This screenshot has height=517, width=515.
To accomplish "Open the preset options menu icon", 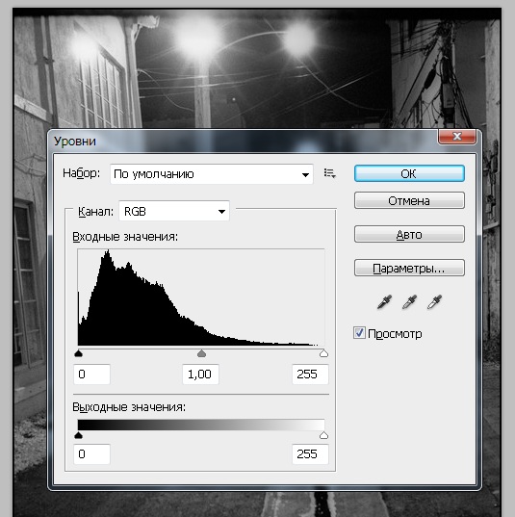I will (x=329, y=173).
